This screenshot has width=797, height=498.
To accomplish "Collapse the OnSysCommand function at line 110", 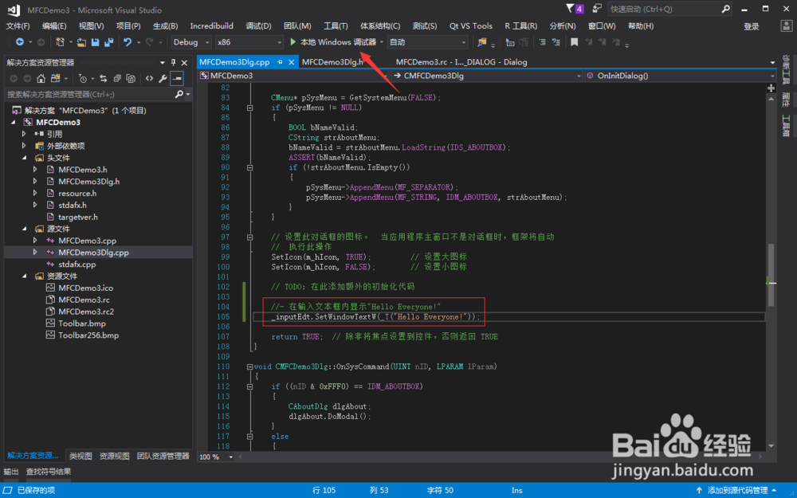I will click(249, 367).
